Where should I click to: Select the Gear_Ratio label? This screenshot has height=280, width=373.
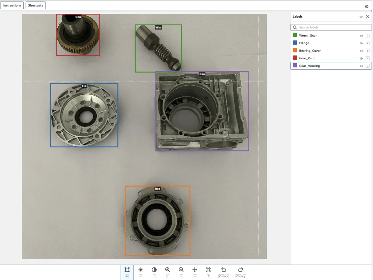pos(307,58)
